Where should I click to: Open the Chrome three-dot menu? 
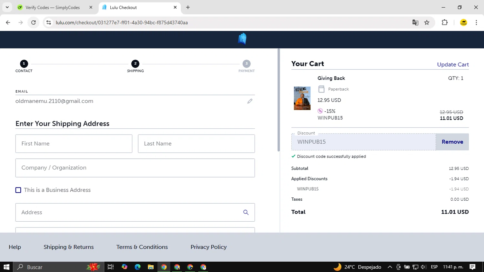point(476,23)
